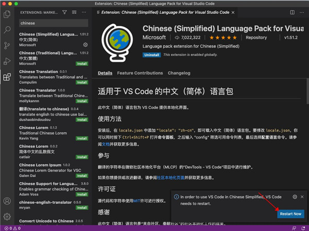
Task: Click the Extensions icon in activity bar
Action: click(7, 77)
